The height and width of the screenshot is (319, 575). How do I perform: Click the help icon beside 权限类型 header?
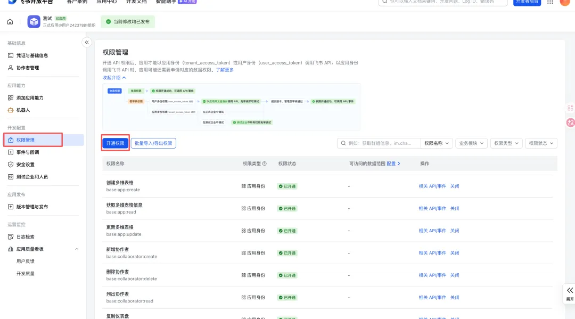tap(265, 163)
